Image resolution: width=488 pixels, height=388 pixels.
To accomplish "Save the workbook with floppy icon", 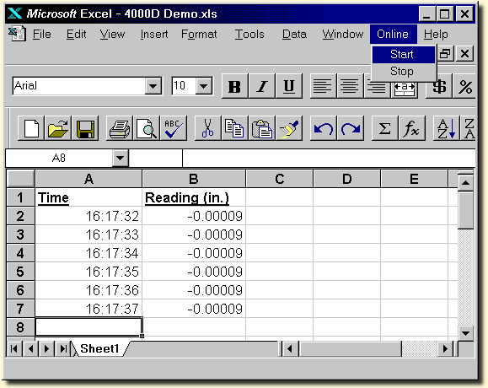I will click(x=85, y=128).
